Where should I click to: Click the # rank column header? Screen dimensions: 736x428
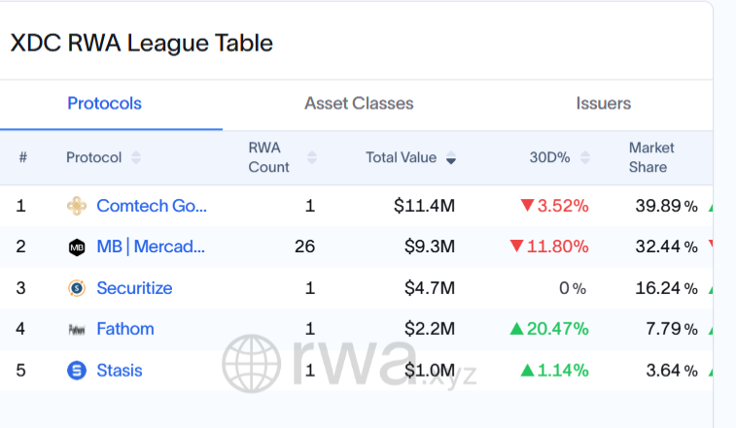(22, 157)
